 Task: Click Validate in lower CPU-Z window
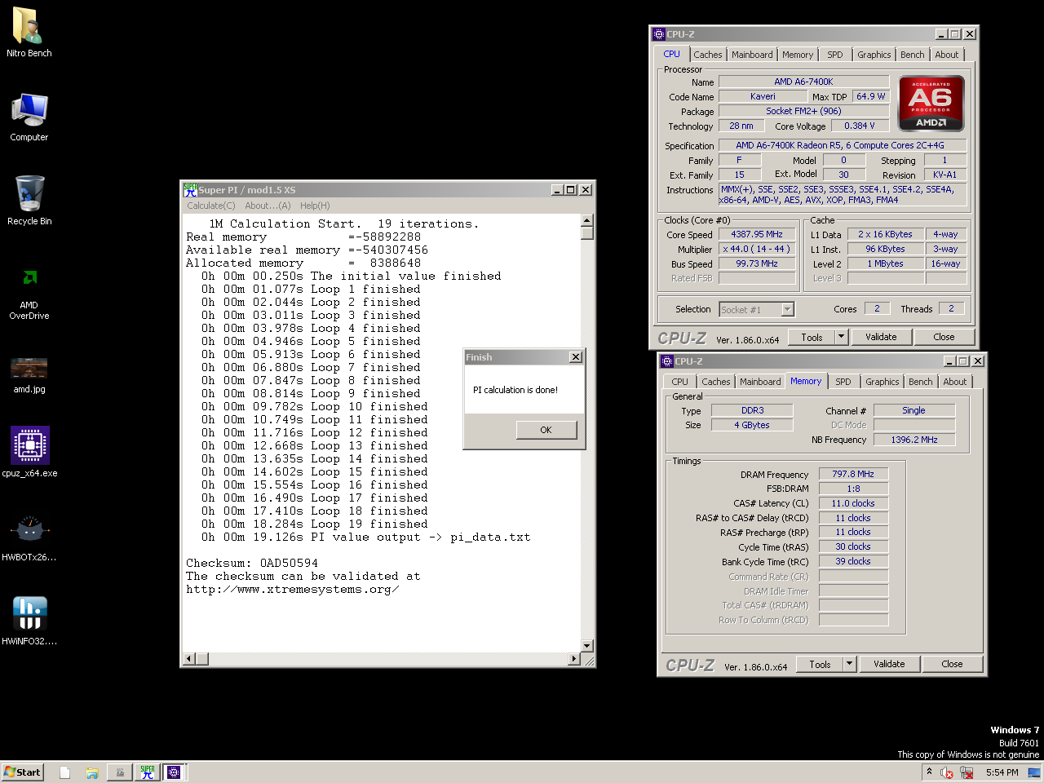coord(889,665)
